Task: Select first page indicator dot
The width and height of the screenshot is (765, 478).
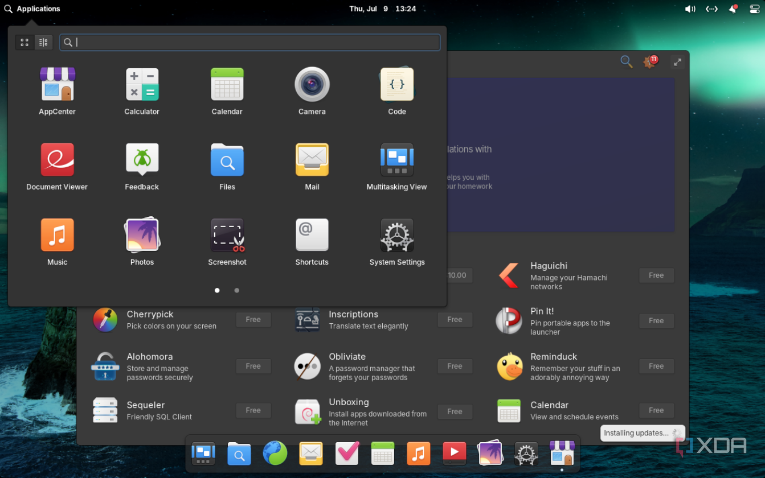Action: (x=217, y=290)
